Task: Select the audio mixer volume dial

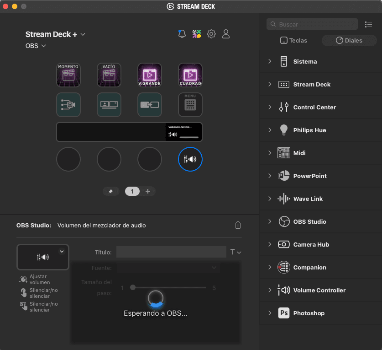Action: (x=190, y=159)
